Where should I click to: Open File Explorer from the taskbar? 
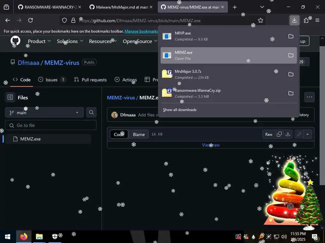pos(39,237)
